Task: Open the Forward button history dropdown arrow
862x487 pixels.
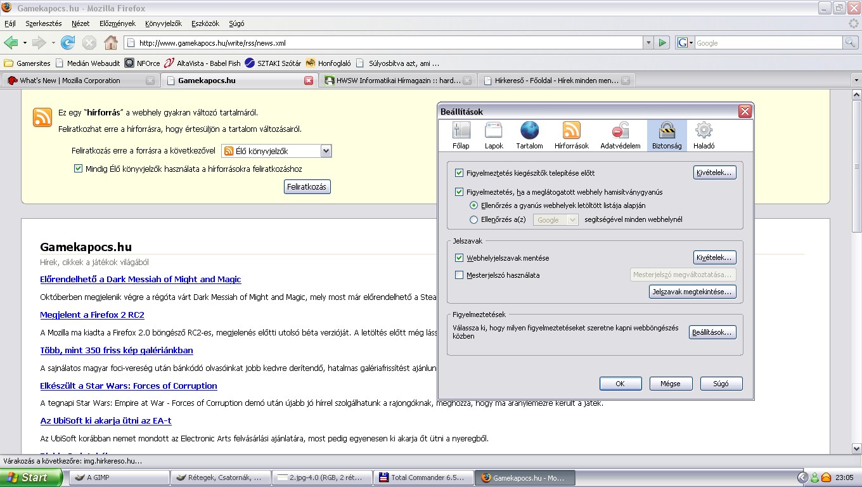Action: 53,42
